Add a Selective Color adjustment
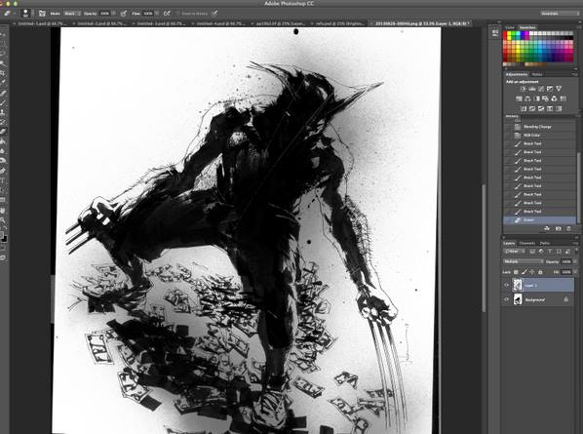583x434 pixels. click(x=550, y=108)
